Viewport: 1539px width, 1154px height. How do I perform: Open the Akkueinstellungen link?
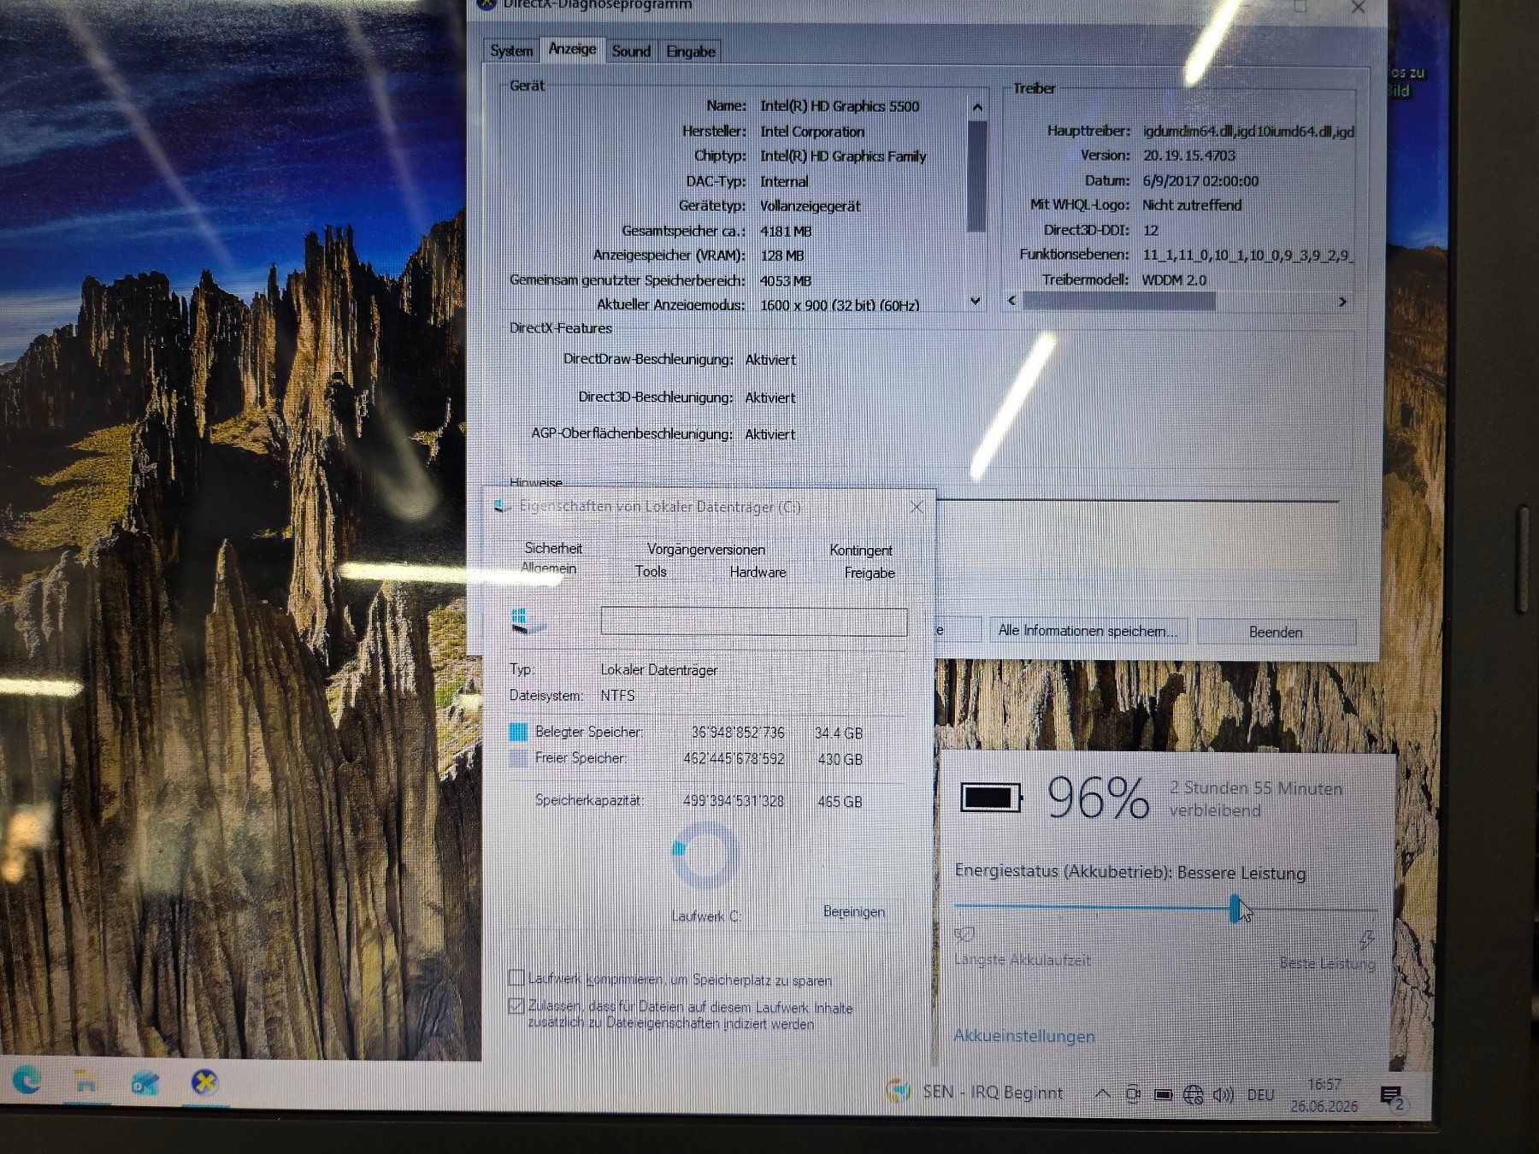click(x=1023, y=1036)
